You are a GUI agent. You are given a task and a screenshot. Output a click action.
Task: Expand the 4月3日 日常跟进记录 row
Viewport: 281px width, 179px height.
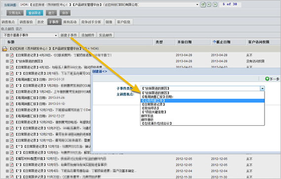tap(7, 67)
